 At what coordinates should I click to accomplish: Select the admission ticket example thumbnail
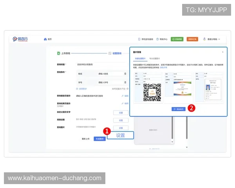tap(209, 87)
